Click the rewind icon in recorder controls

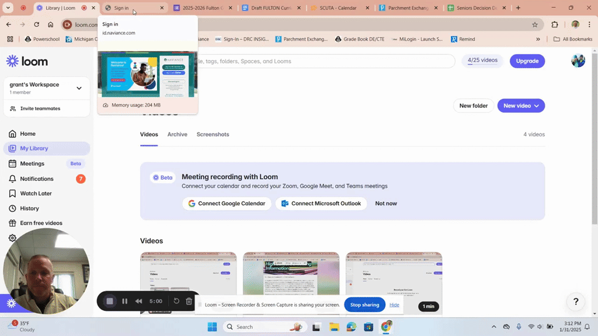(139, 301)
